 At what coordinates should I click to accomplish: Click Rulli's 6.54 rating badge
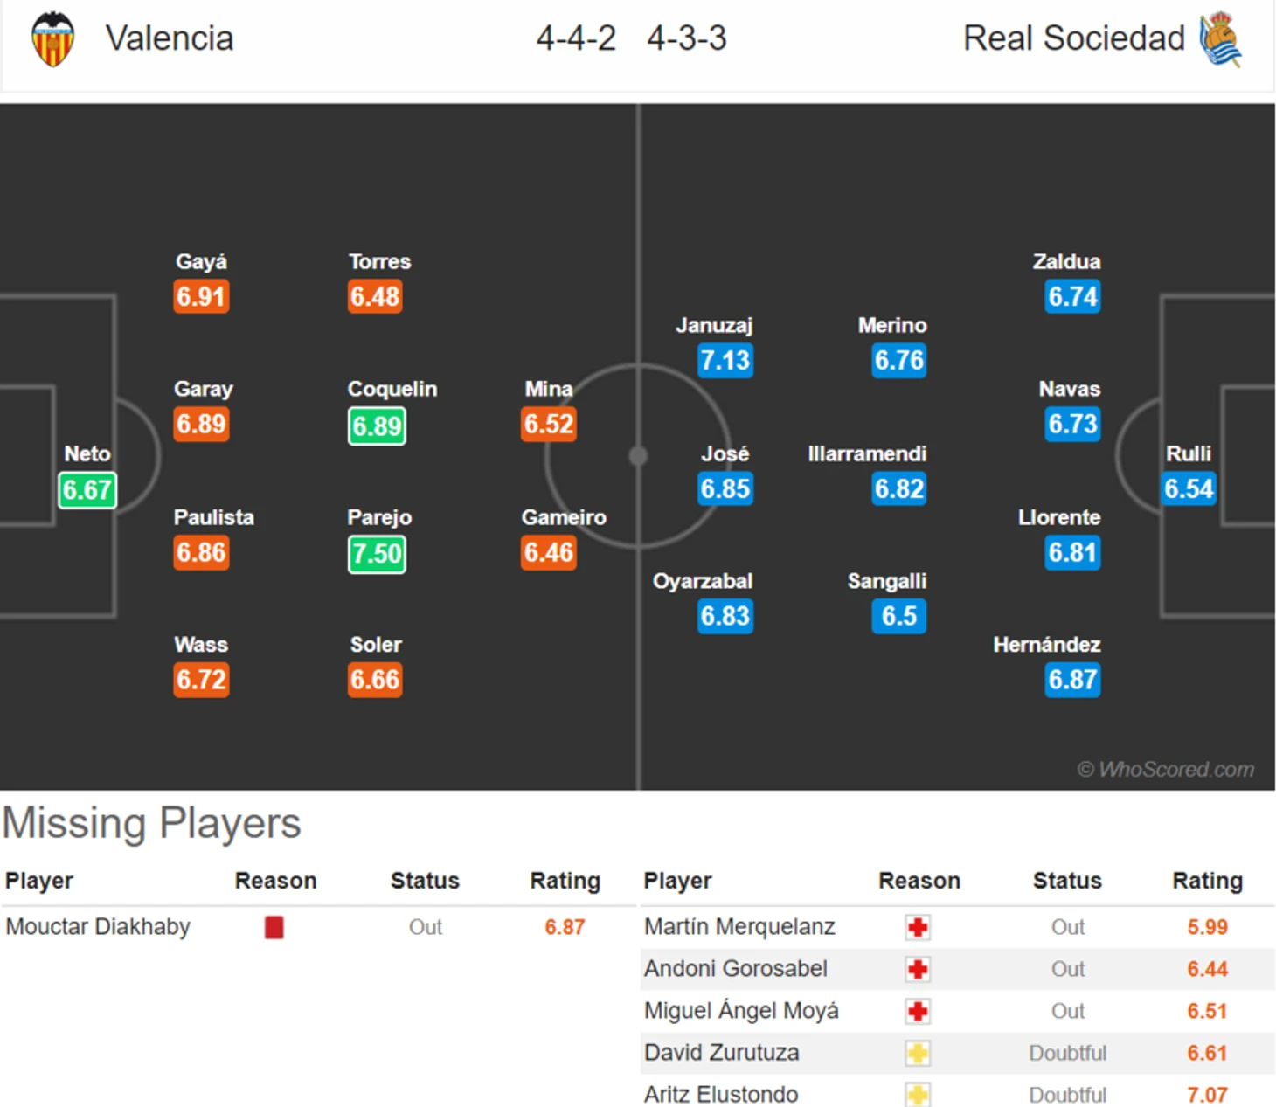[1189, 488]
